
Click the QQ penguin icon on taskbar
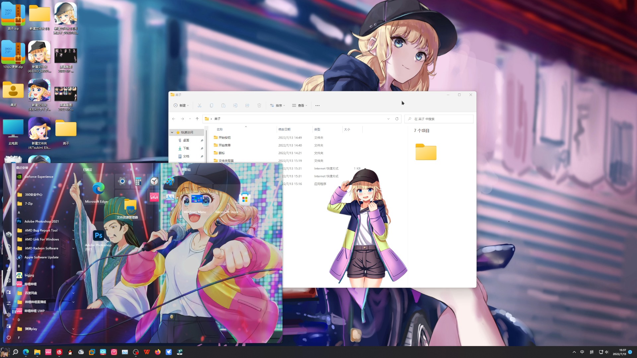(70, 352)
